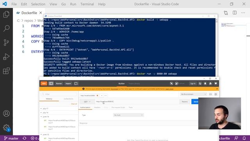The height and width of the screenshot is (141, 250).
Task: Open Postman notifications bell
Action: point(205,83)
